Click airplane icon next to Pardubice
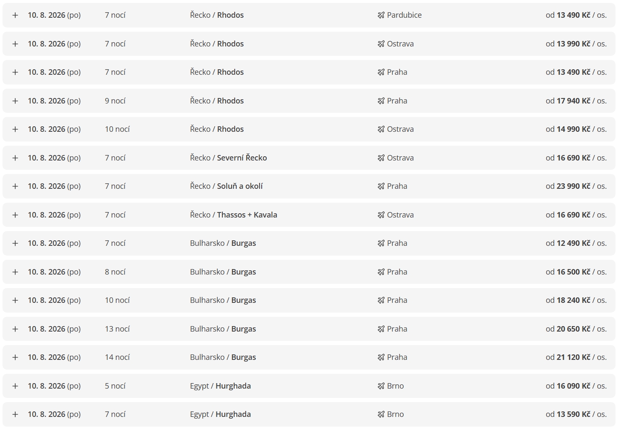Viewport: 618px width, 430px height. tap(381, 15)
